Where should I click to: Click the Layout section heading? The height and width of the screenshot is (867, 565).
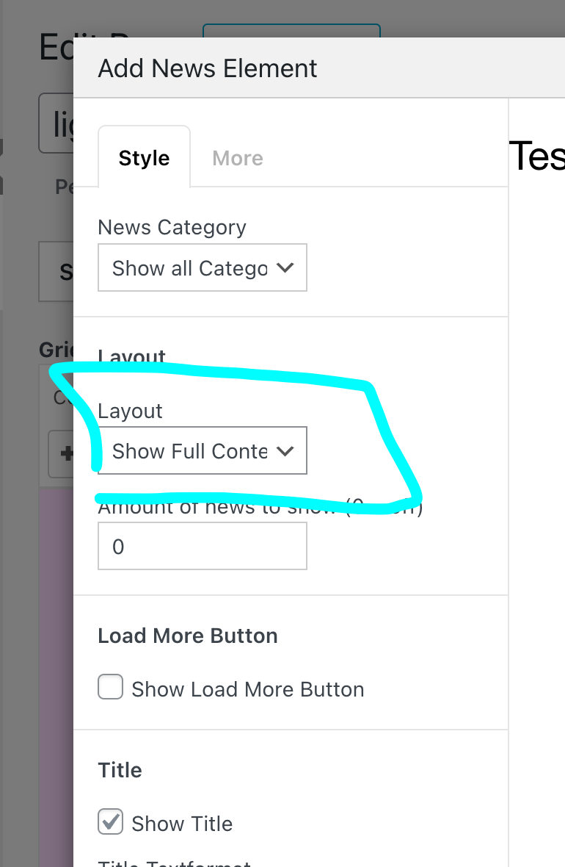[x=131, y=357]
